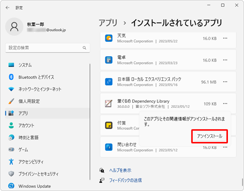The image size is (244, 191).
Task: Click the network Wi-Fi icon in sidebar
Action: pos(11,89)
